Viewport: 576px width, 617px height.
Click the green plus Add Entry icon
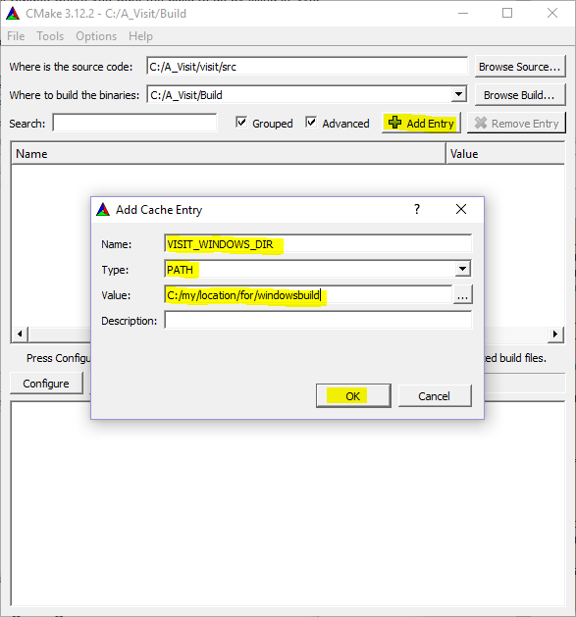[x=394, y=123]
